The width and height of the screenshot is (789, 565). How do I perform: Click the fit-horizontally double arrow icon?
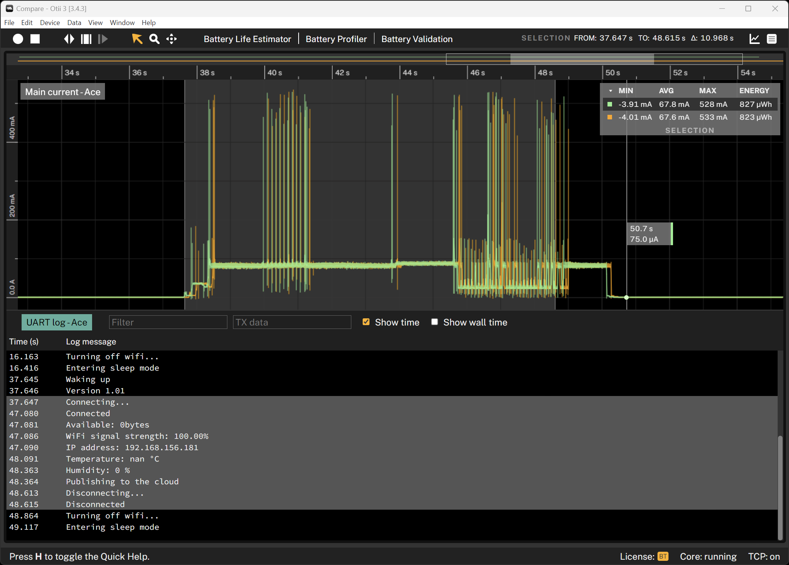(69, 39)
